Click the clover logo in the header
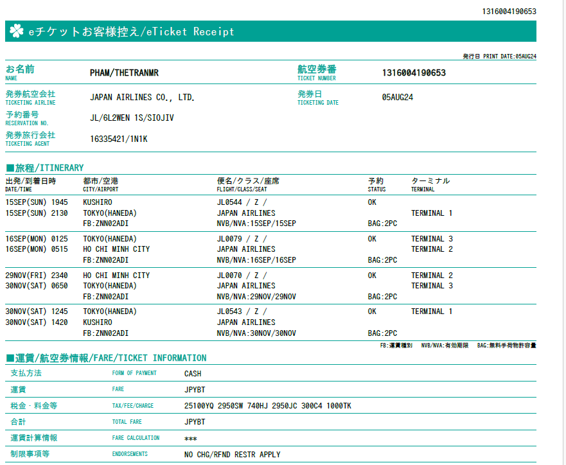 tap(17, 31)
